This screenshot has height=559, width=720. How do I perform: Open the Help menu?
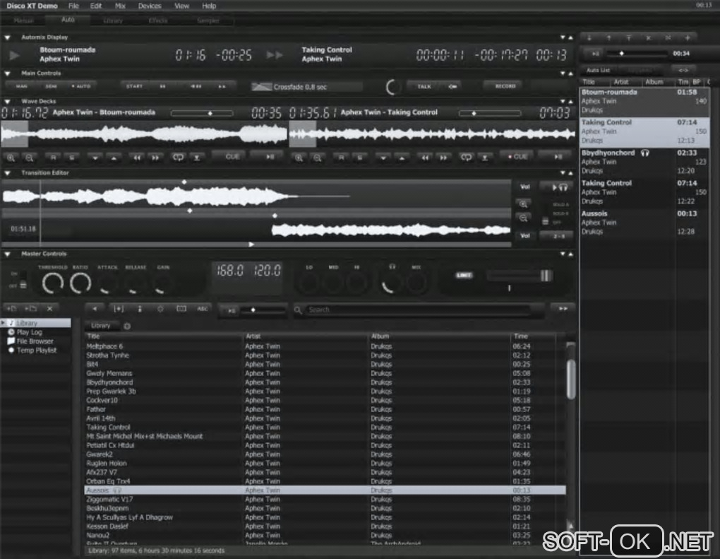[209, 6]
